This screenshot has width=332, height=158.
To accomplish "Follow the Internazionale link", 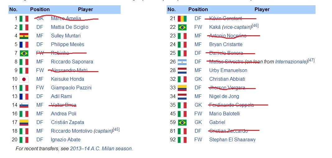I will click(291, 62).
